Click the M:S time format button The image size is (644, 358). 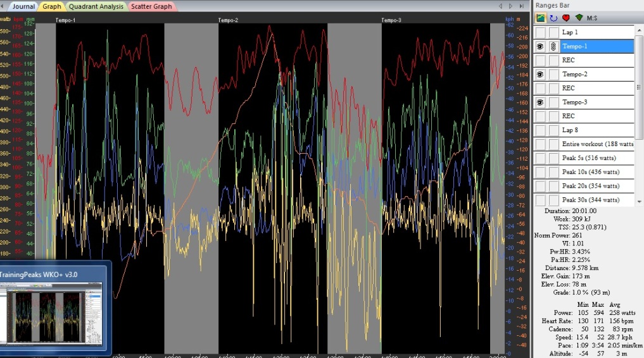[x=593, y=18]
